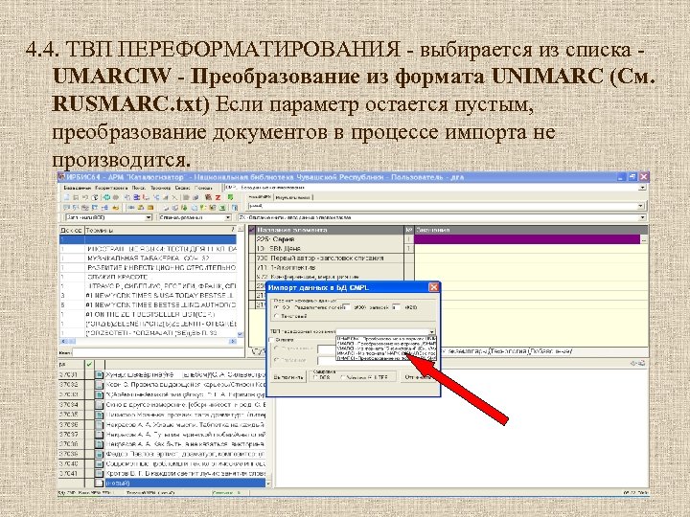Open the Помощь menu
The height and width of the screenshot is (517, 690).
(x=203, y=188)
